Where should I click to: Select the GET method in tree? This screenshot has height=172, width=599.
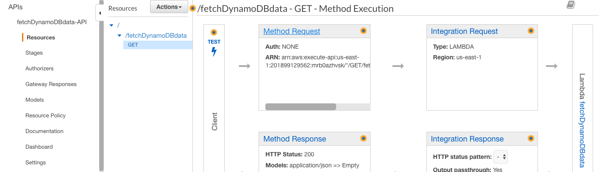coord(158,44)
